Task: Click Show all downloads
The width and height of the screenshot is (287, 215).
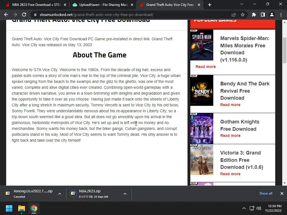Action: coord(266,193)
